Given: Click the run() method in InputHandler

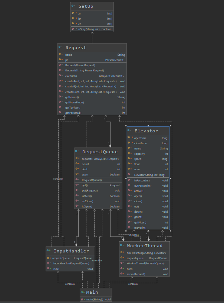Looking at the screenshot, I should tap(70, 269).
